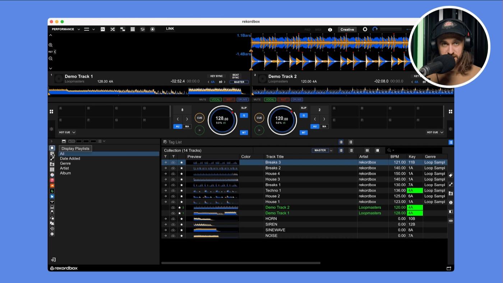Enable MA manual loop on deck 2

(x=324, y=126)
